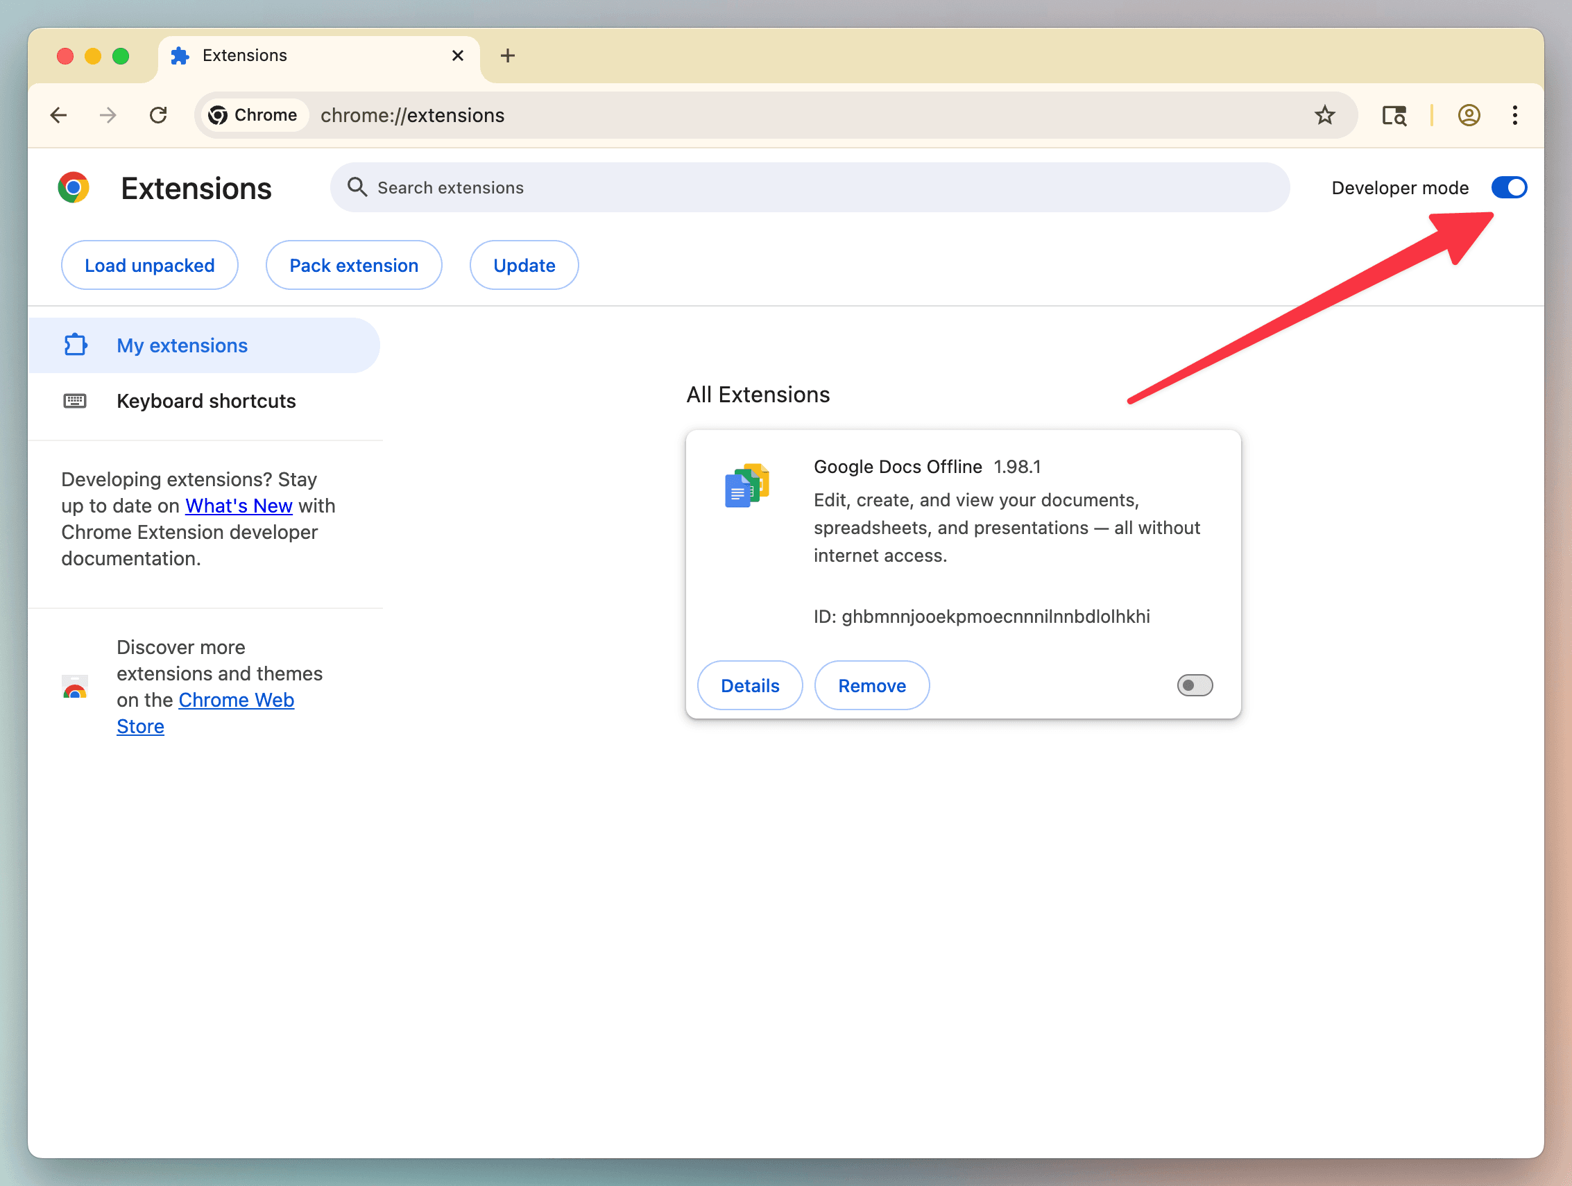Open a new tab with plus button
The height and width of the screenshot is (1186, 1572).
[507, 55]
